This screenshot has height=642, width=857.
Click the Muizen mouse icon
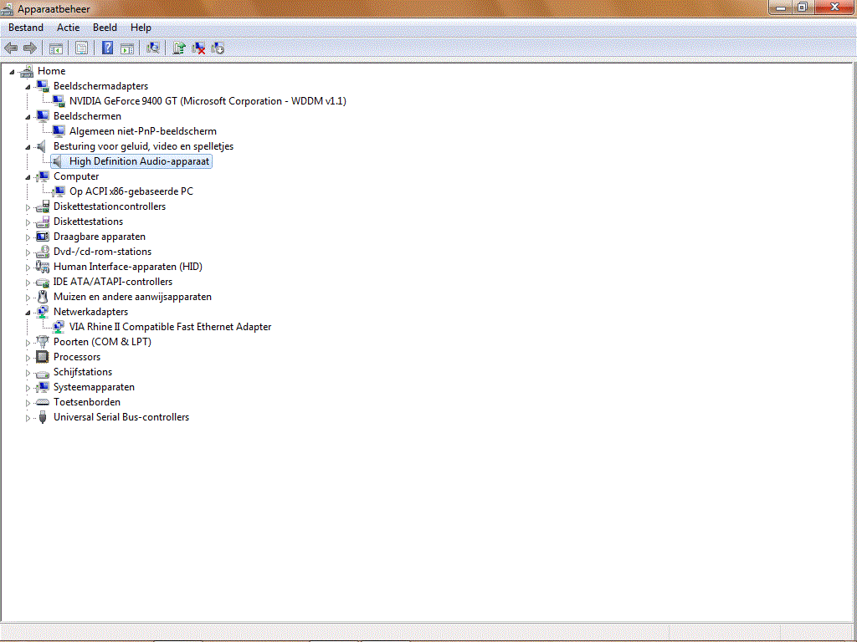point(43,297)
